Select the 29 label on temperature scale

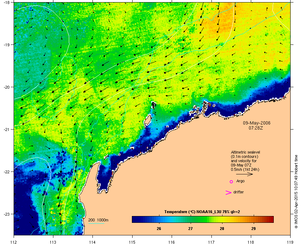(x=253, y=229)
